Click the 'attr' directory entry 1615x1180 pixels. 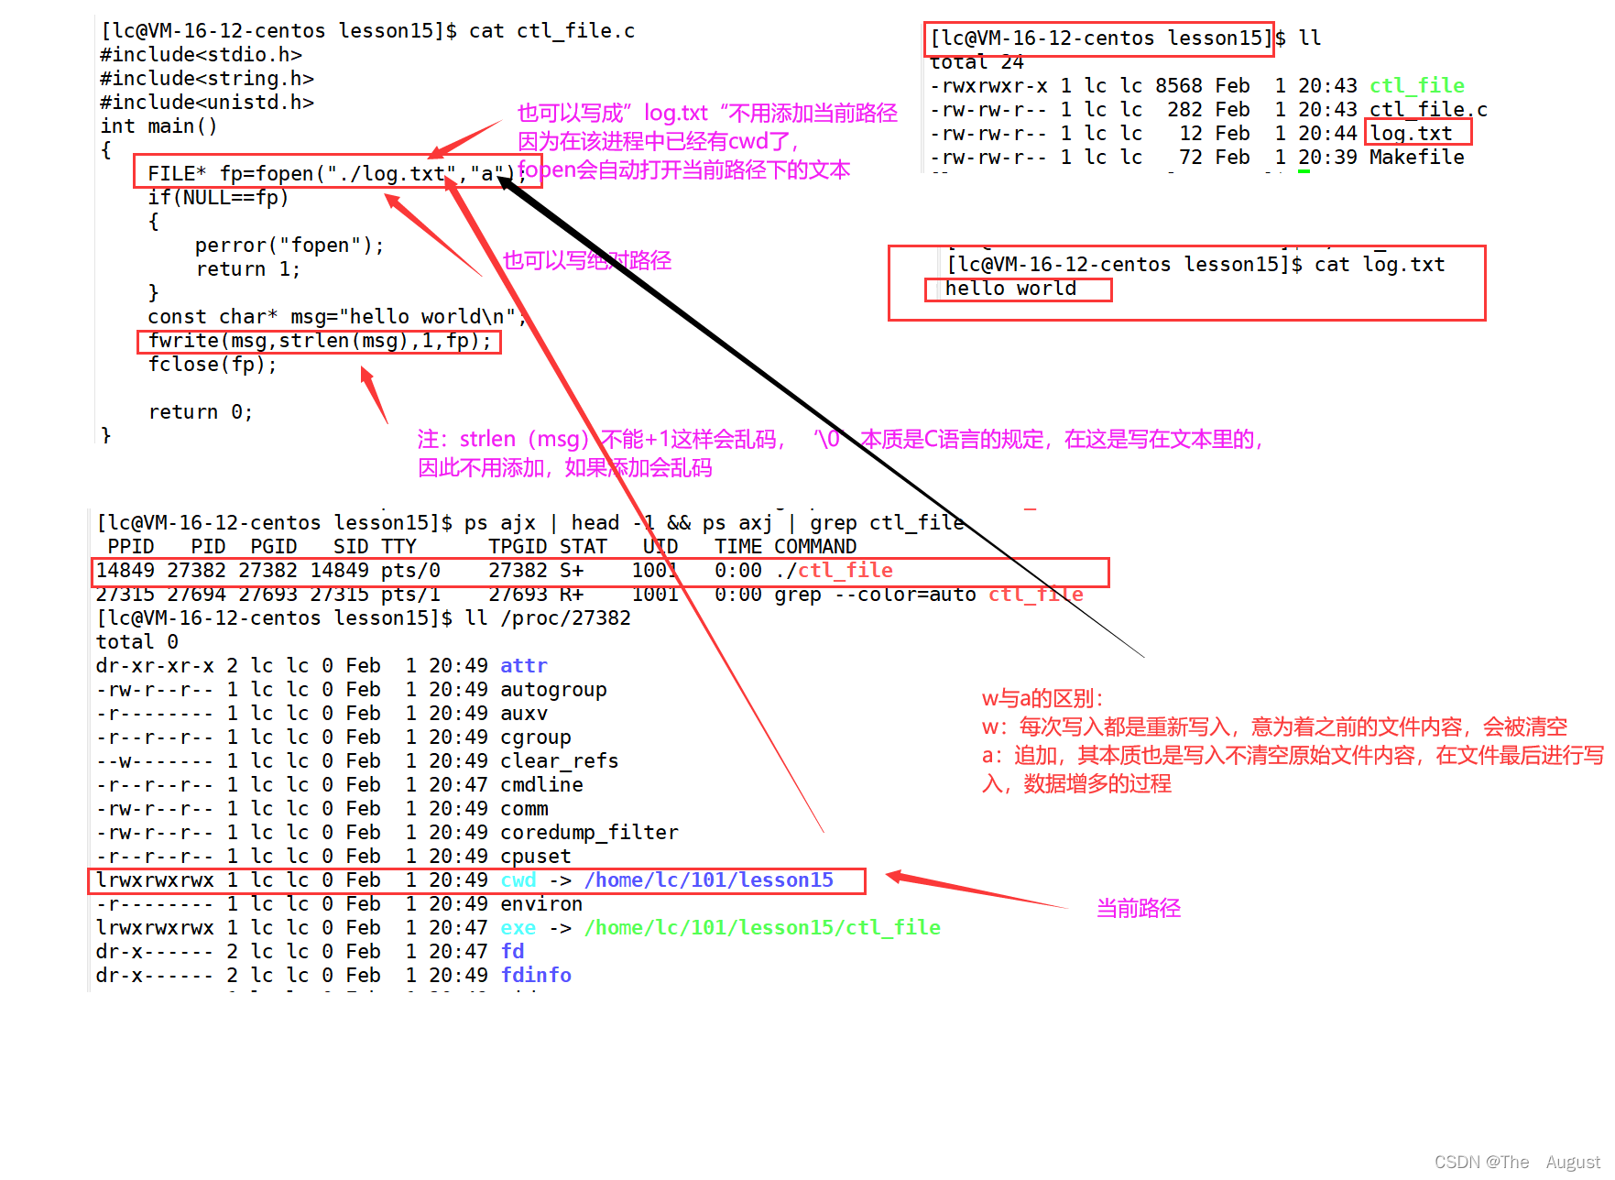click(x=524, y=666)
